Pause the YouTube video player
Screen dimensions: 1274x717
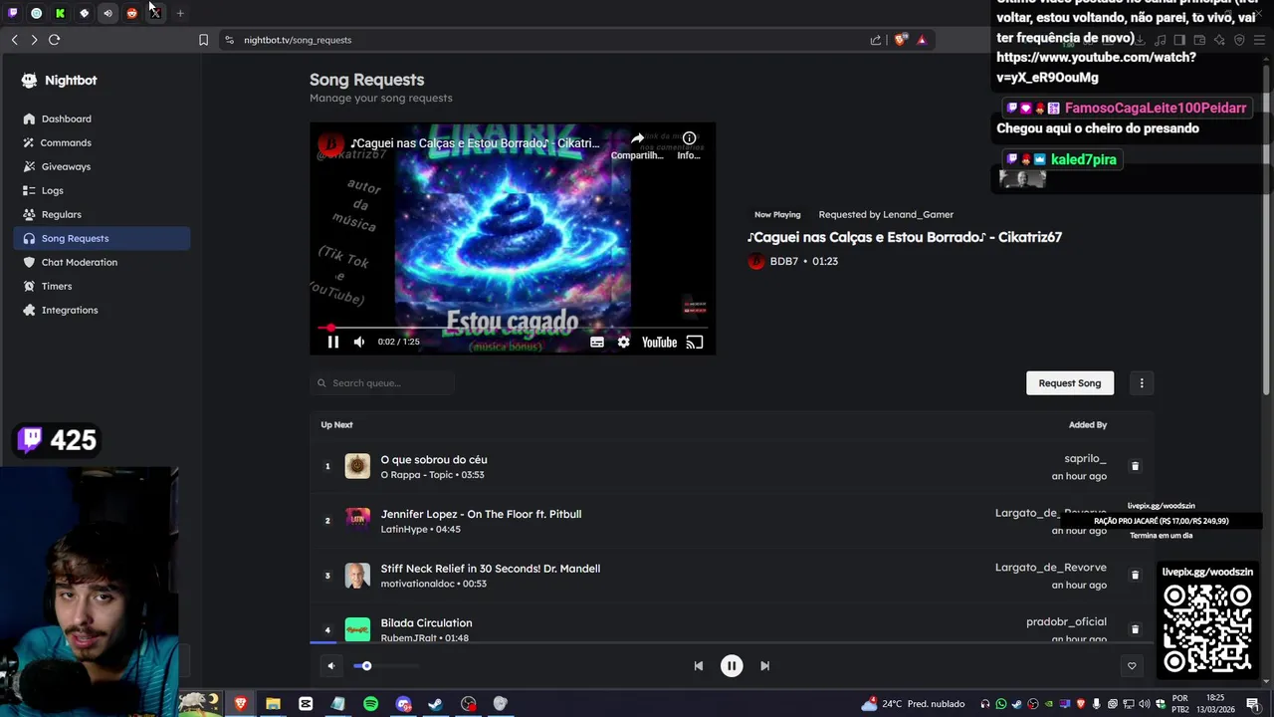[x=333, y=342]
